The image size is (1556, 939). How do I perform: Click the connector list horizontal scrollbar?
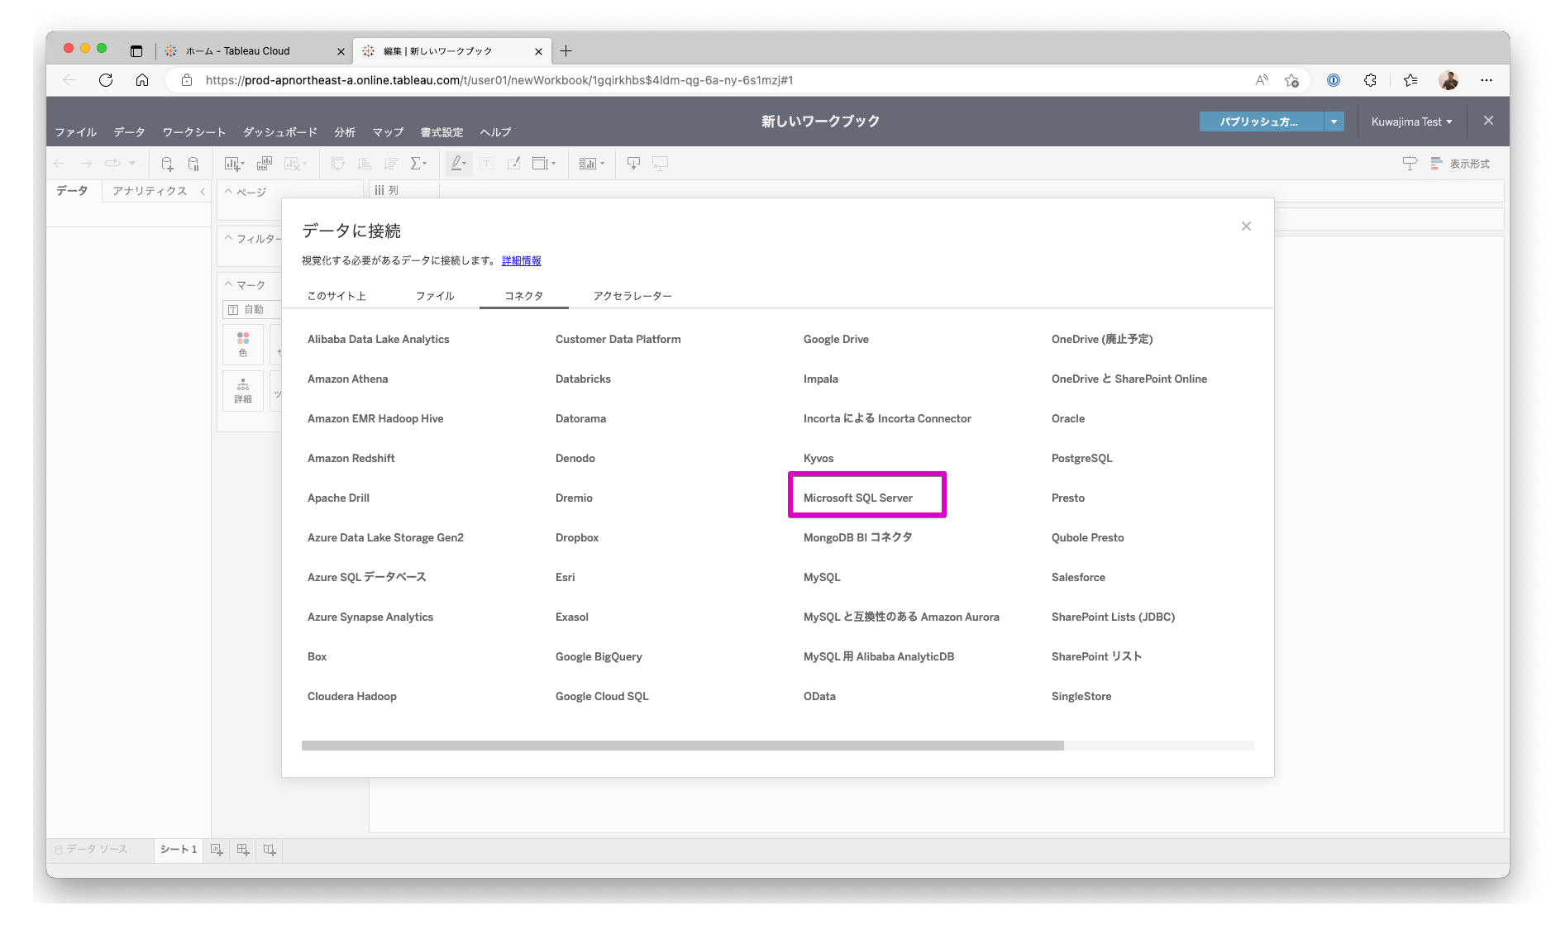coord(683,746)
